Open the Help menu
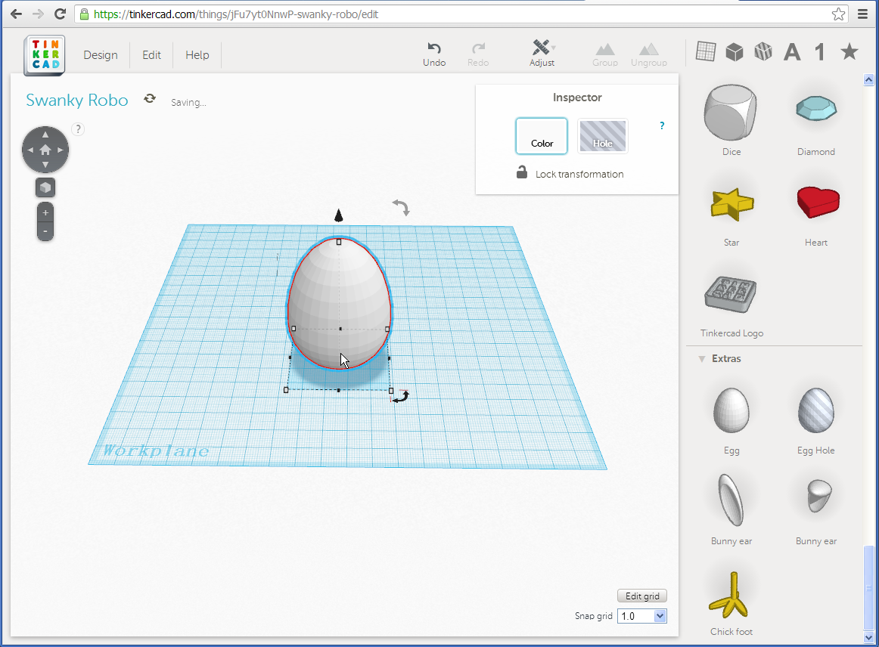Screen dimensions: 879x647 (x=197, y=55)
